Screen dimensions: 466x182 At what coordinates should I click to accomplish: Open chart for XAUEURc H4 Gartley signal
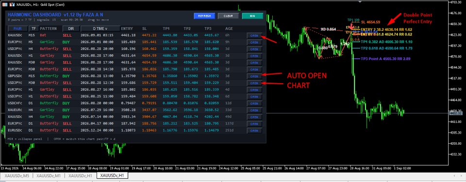point(254,110)
